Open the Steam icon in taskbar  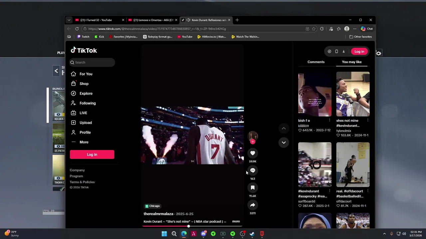[x=252, y=234]
